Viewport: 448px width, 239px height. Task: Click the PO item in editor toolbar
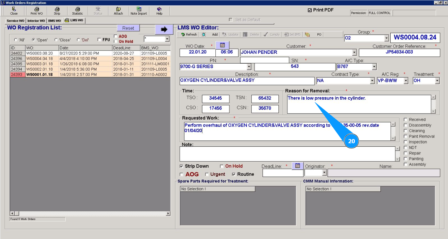319,34
